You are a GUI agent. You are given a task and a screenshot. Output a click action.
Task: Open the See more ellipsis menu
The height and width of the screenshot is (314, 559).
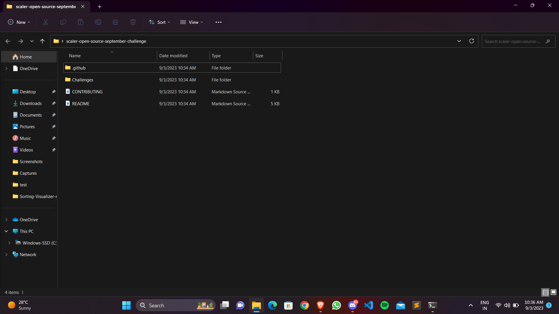[x=218, y=22]
